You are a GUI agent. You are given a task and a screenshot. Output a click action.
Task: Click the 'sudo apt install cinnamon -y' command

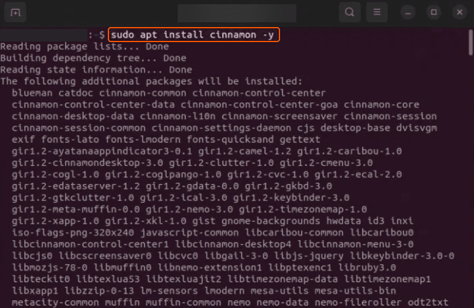[x=192, y=35]
